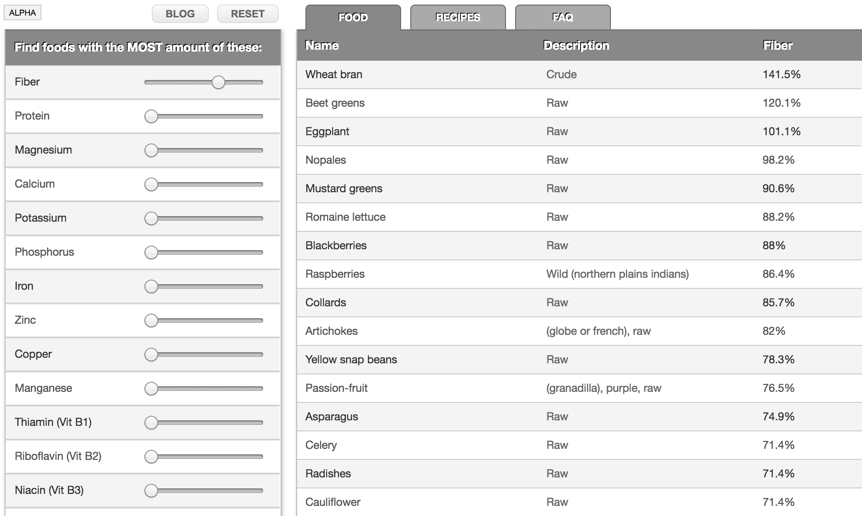The image size is (862, 516).
Task: Click the Protein slider handle
Action: [151, 116]
